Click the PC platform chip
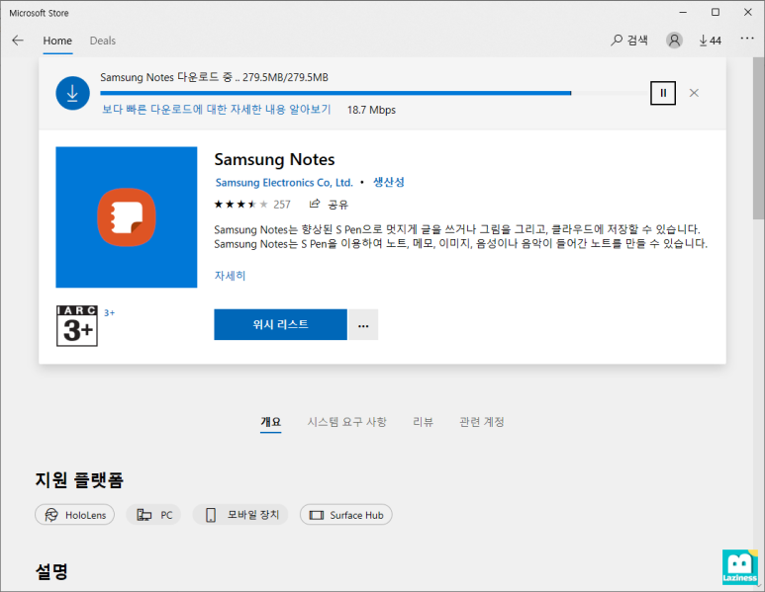 click(153, 515)
